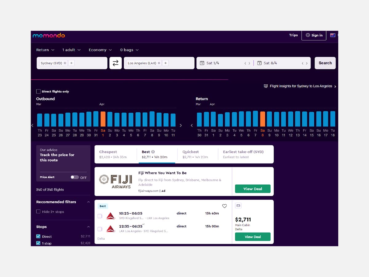Select Su 2 bar in Return chart
The height and width of the screenshot is (277, 369).
pyautogui.click(x=220, y=120)
